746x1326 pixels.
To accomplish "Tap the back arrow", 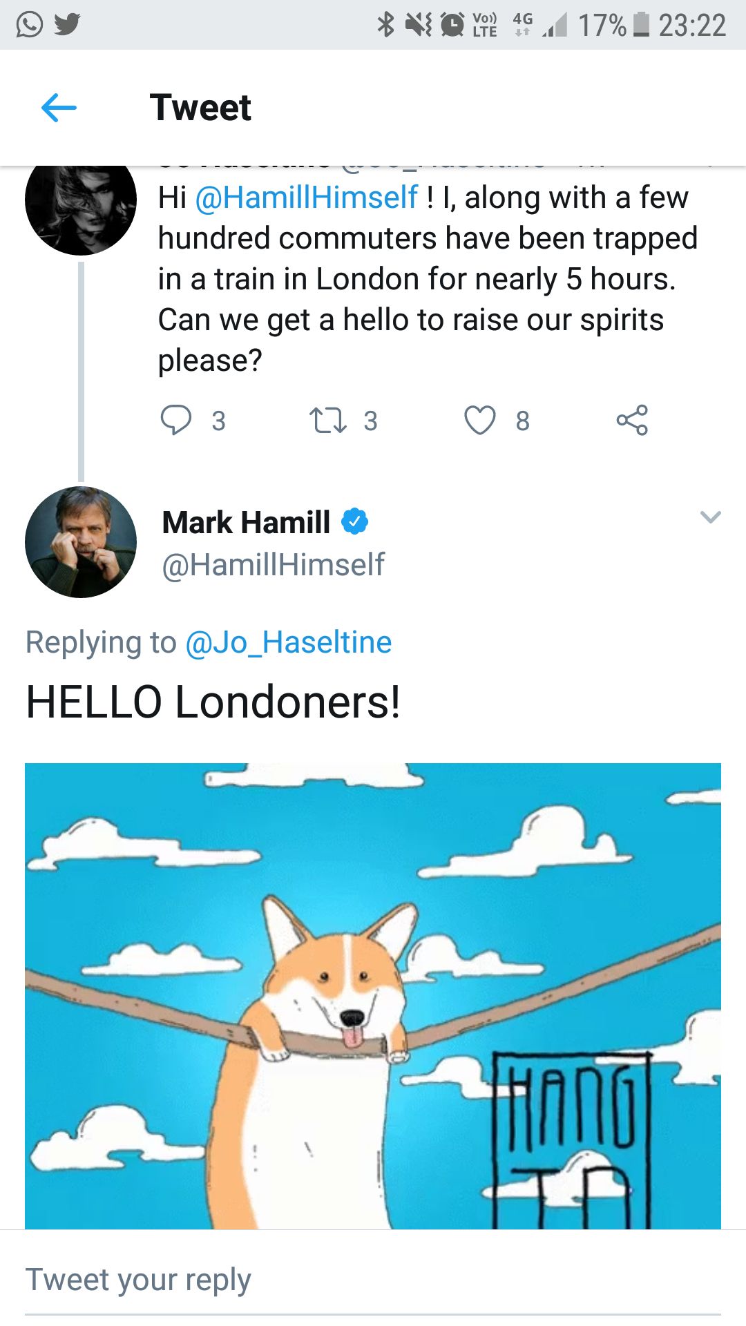I will pyautogui.click(x=59, y=108).
